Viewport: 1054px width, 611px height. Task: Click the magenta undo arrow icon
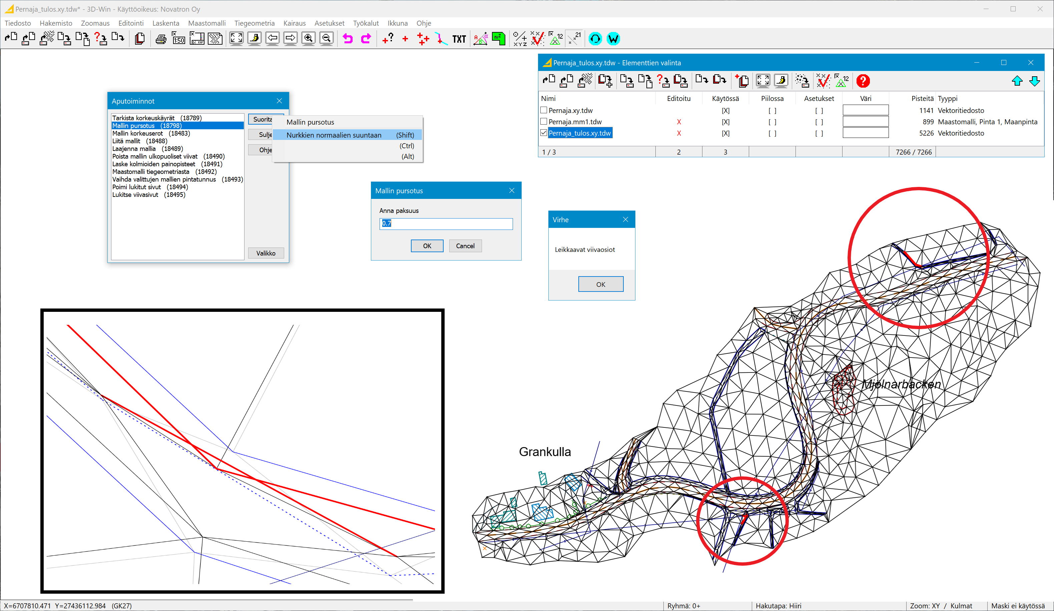(348, 39)
